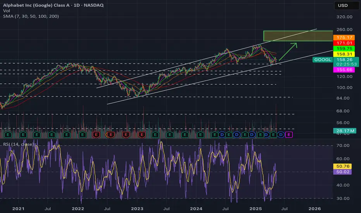Click the orange 175.17 SMA price label
This screenshot has width=361, height=213.
(344, 38)
